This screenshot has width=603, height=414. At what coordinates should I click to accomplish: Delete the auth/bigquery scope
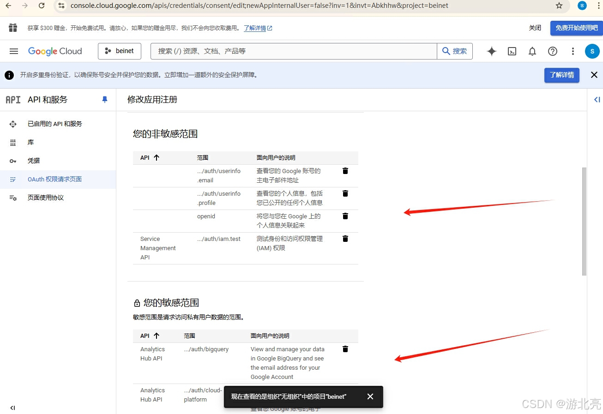345,349
